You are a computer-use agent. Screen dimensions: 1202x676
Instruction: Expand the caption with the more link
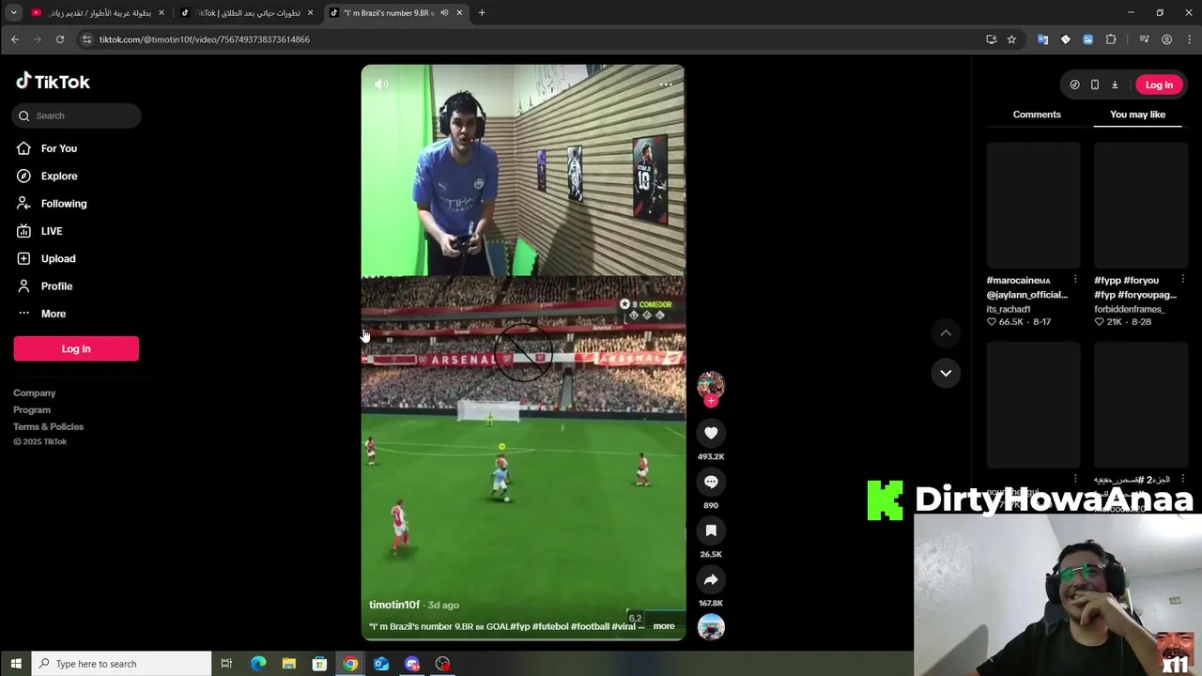coord(664,626)
